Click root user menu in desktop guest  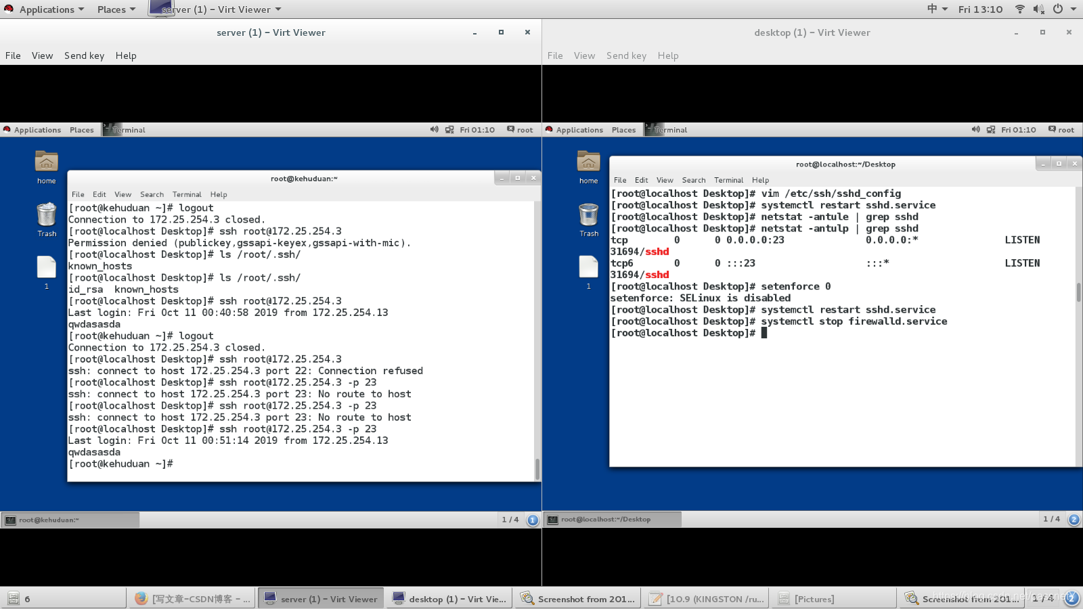pyautogui.click(x=1061, y=129)
